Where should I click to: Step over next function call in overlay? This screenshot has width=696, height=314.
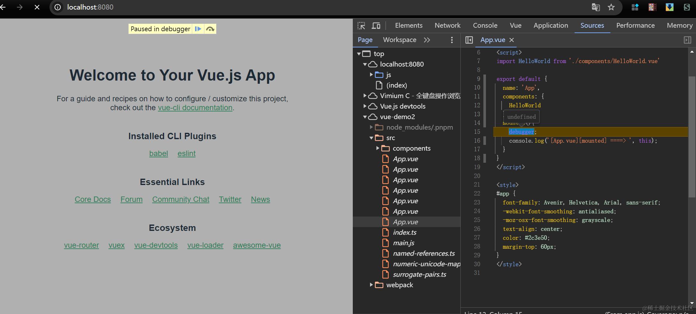tap(210, 29)
